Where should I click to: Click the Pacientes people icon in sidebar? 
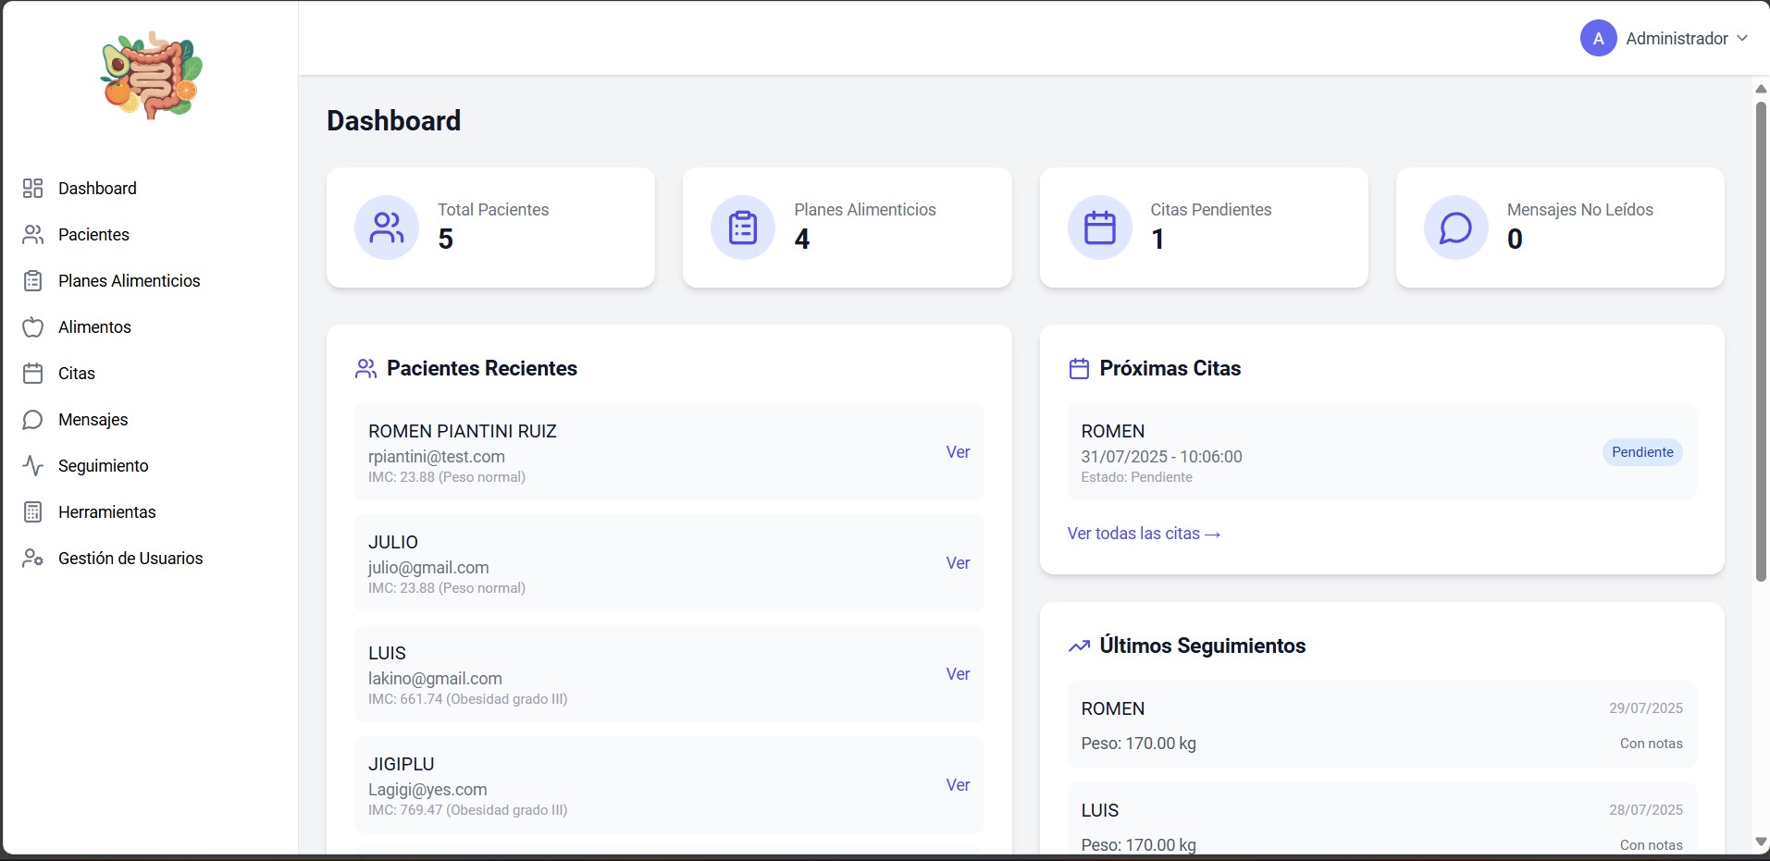pos(32,235)
